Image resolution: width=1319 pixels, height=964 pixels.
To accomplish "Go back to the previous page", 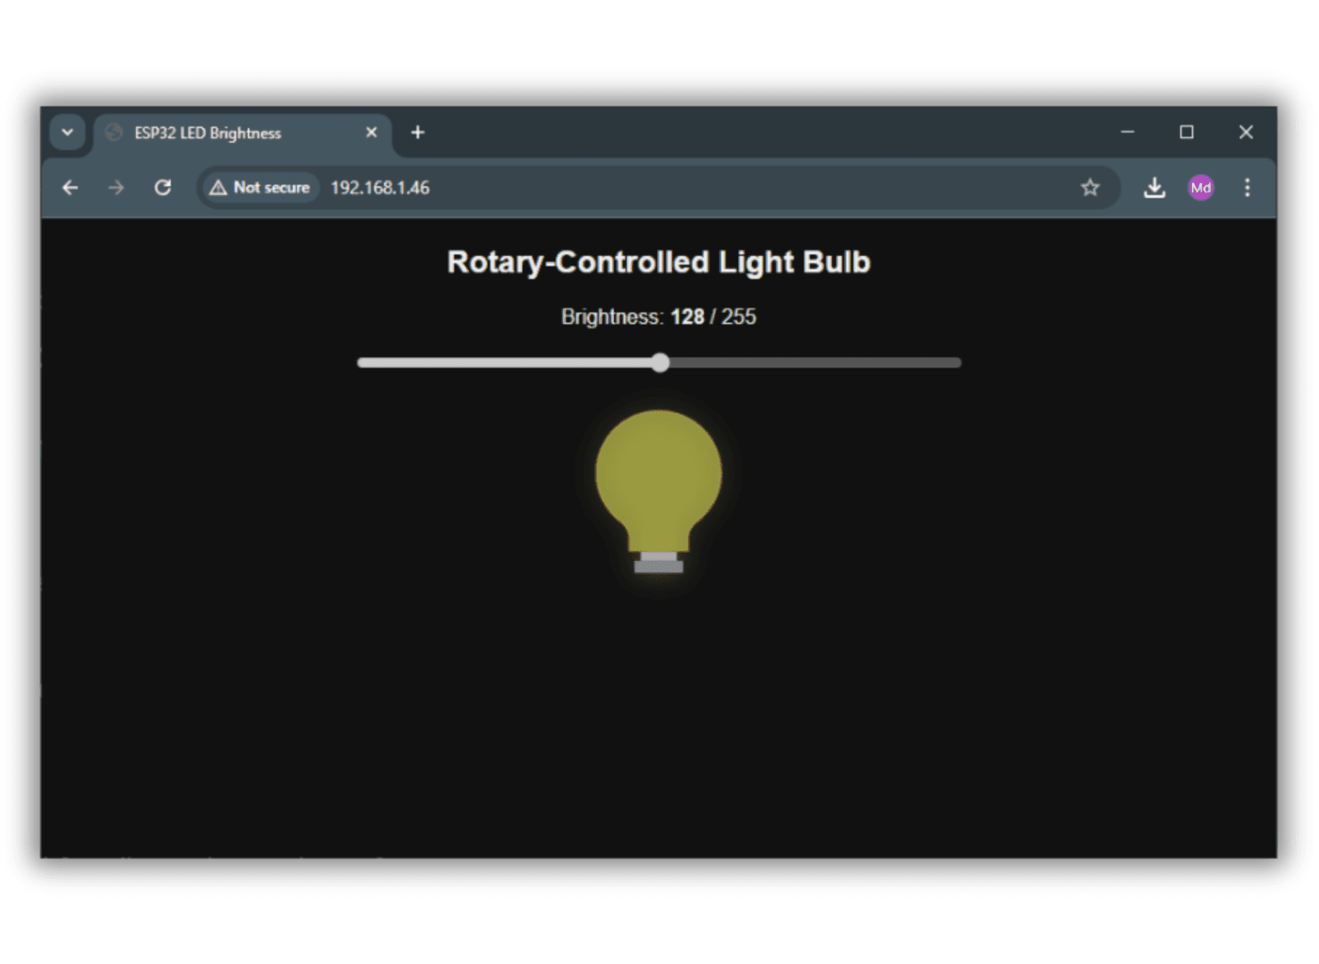I will 70,187.
